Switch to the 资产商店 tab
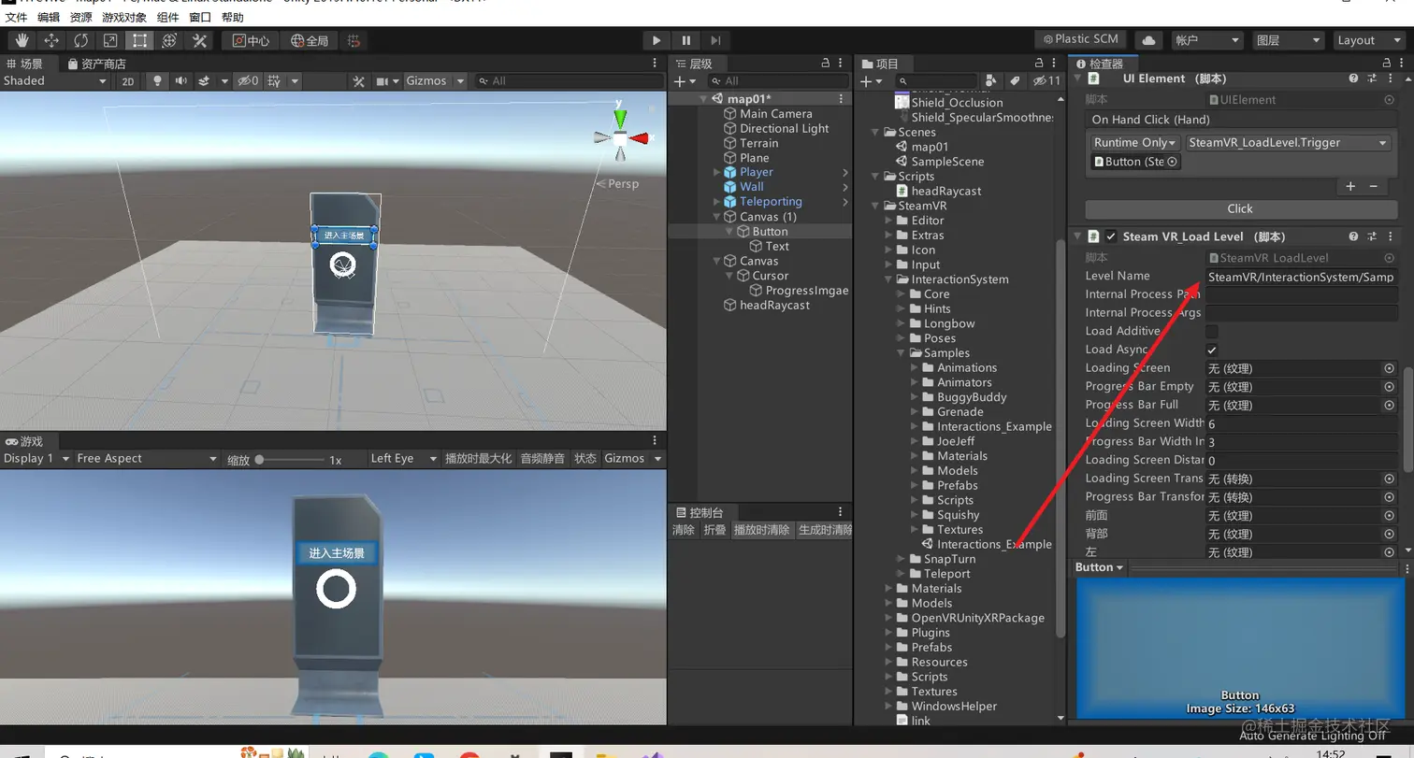The image size is (1414, 758). pyautogui.click(x=96, y=64)
